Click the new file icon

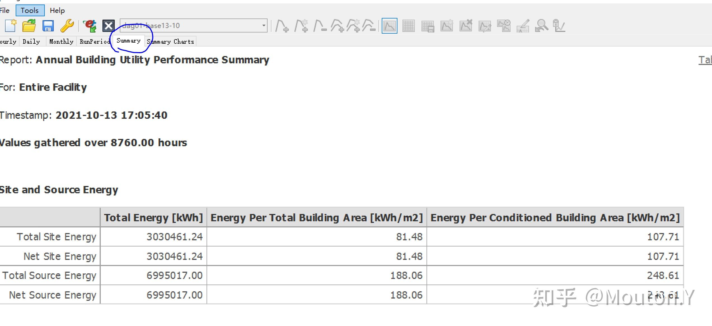[11, 26]
